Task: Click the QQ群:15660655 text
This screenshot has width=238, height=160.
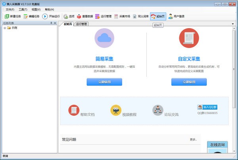Action: 207,113
